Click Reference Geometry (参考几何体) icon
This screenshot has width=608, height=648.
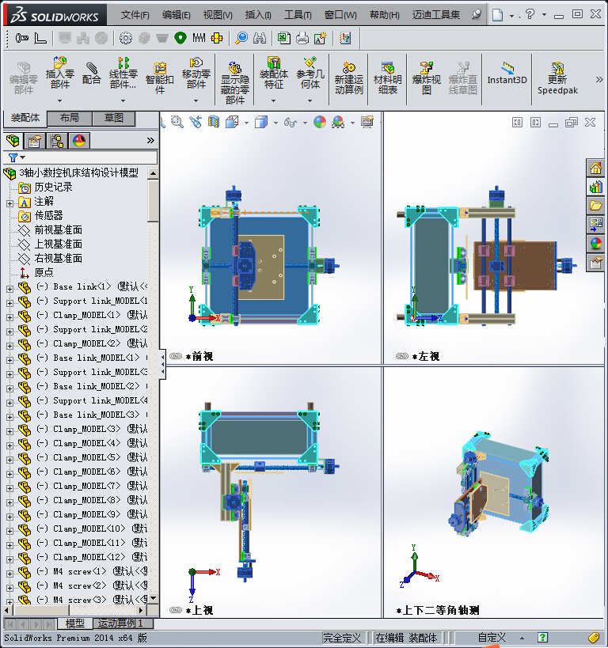coord(310,73)
